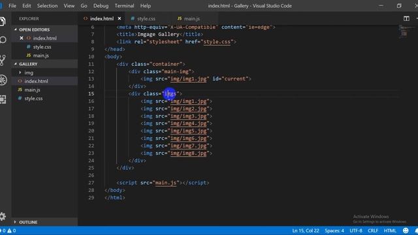Expand the Outline section
Screen dimensions: 418x235
click(15, 222)
